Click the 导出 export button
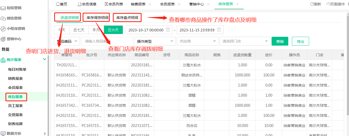 click(x=301, y=41)
